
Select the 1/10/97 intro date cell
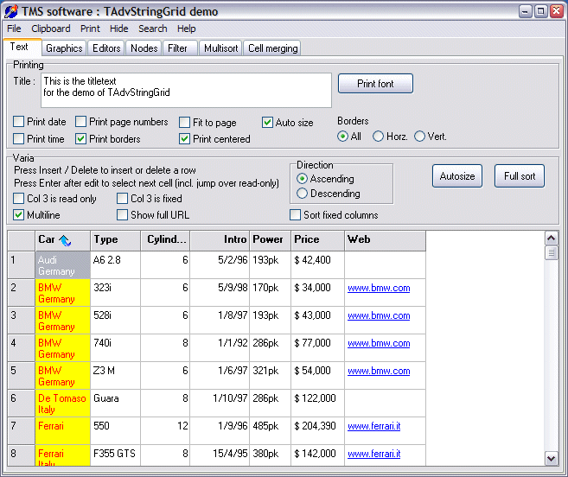(220, 404)
